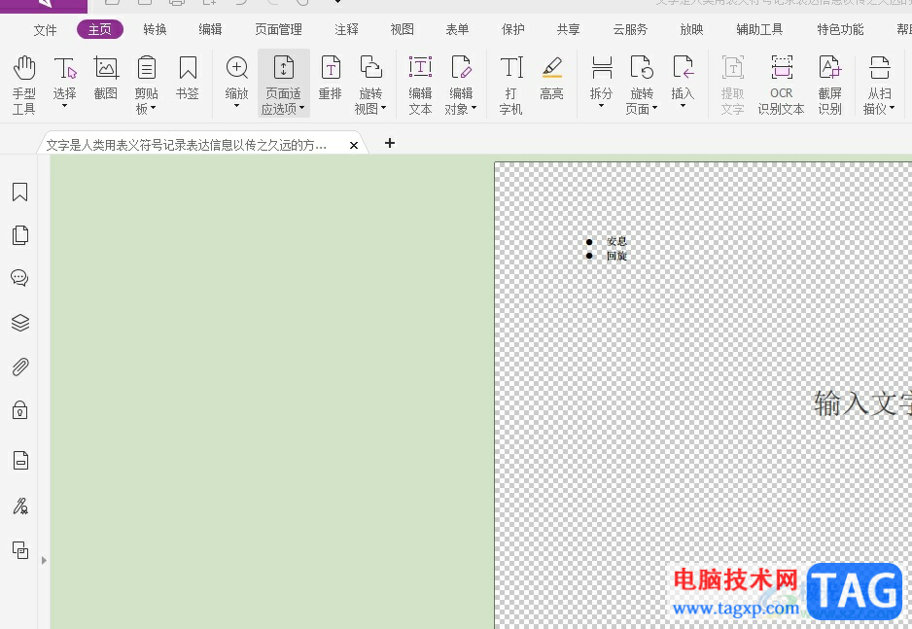The image size is (912, 629).
Task: Open the File (文件) menu
Action: (x=46, y=29)
